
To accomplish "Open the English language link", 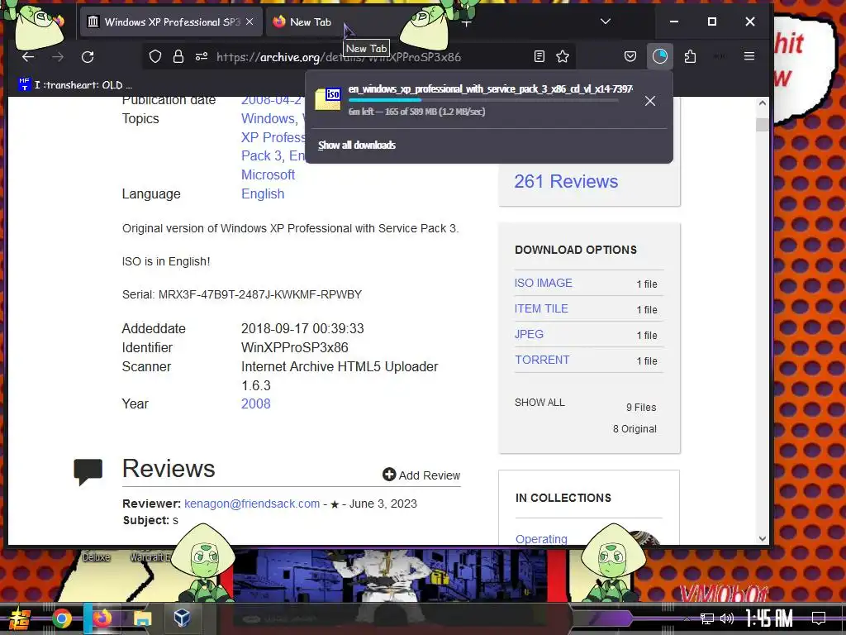I will pos(263,193).
